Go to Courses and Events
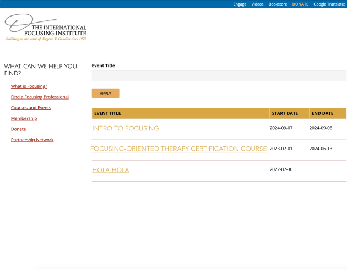The image size is (347, 269). [31, 108]
